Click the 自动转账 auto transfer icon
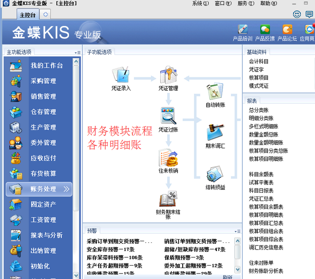This screenshot has width=315, height=279. pos(215,92)
